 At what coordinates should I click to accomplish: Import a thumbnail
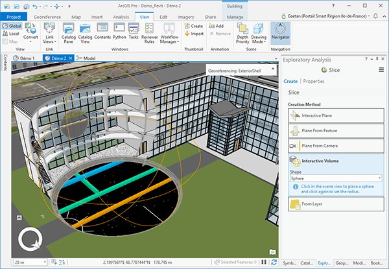tap(194, 34)
